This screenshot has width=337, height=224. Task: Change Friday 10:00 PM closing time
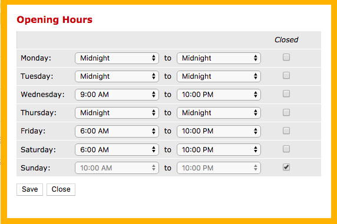pyautogui.click(x=219, y=131)
